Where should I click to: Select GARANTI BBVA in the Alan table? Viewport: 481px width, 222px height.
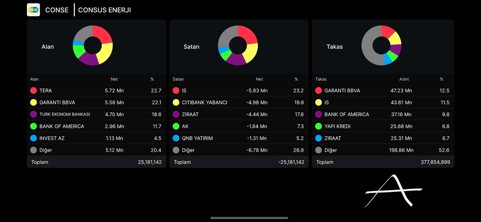[x=57, y=102]
